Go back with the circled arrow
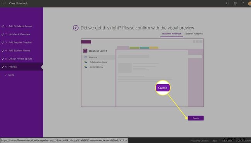The image size is (251, 143). coord(76,28)
